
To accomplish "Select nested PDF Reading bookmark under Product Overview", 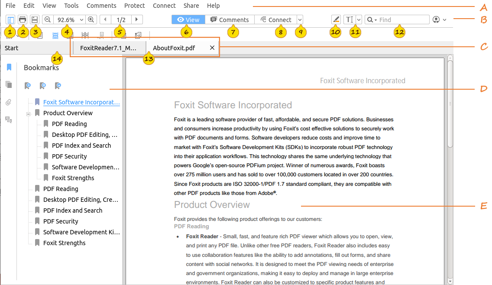I will click(x=69, y=124).
